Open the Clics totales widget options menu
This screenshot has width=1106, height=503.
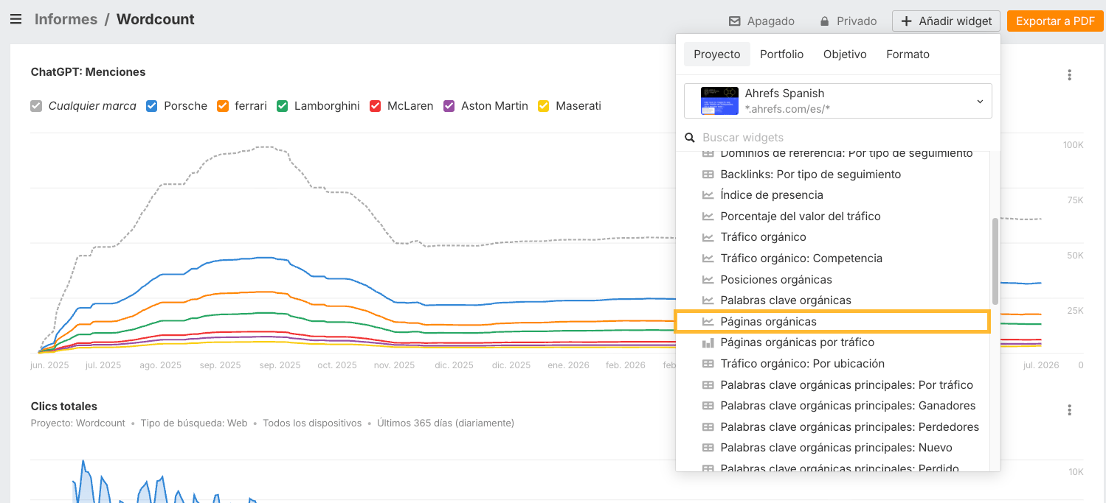(1069, 410)
